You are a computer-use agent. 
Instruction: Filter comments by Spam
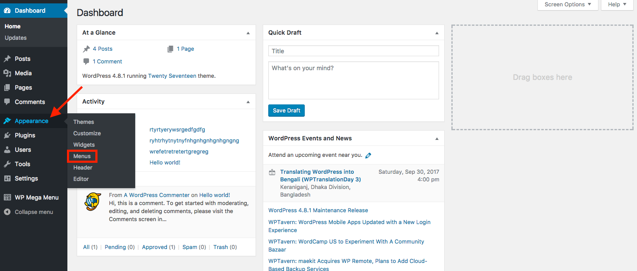[x=190, y=247]
